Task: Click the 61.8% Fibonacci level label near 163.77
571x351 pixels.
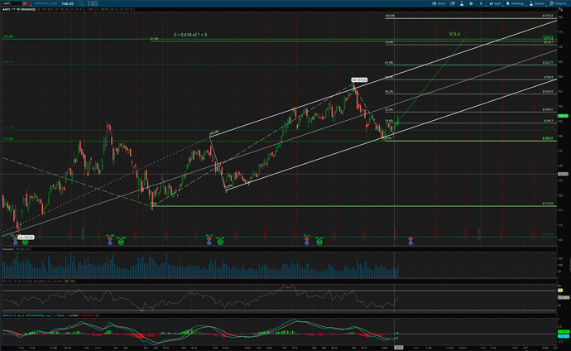Action: click(x=389, y=63)
